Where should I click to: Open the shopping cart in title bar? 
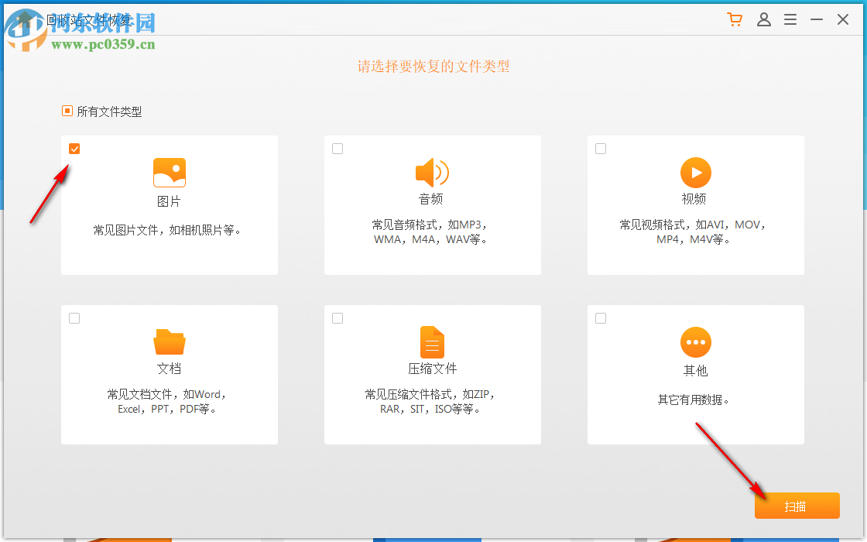tap(734, 19)
